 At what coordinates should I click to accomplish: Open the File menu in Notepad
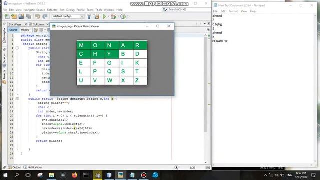[x=215, y=11]
